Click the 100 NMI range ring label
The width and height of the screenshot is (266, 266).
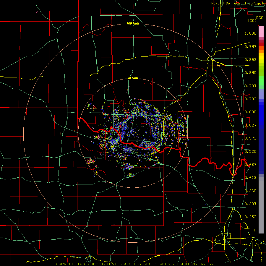tap(133, 23)
